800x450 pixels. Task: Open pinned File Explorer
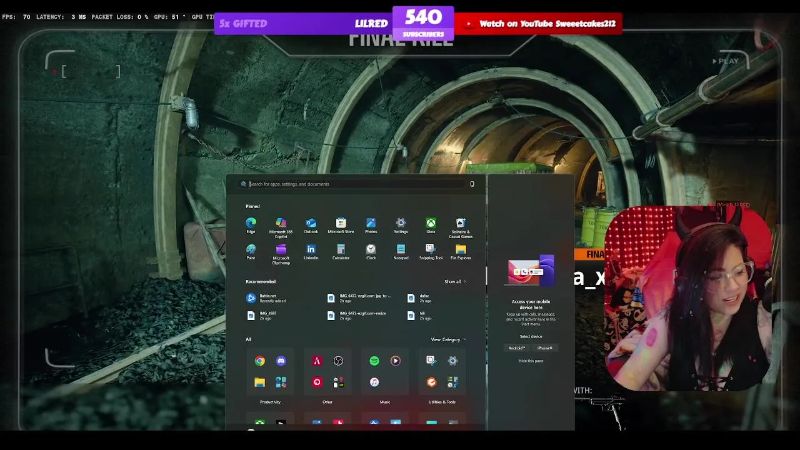(x=461, y=252)
